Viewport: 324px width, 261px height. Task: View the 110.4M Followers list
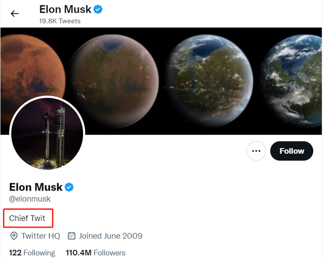[x=96, y=252]
